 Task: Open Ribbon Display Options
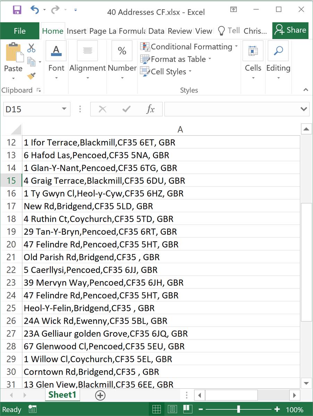234,10
